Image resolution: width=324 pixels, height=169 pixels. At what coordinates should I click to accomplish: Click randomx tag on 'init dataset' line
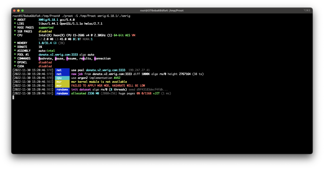tap(62, 89)
